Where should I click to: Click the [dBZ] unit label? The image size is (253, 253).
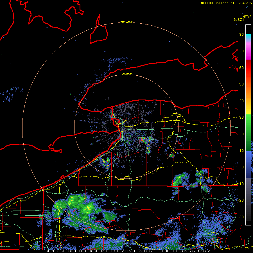coord(239,19)
